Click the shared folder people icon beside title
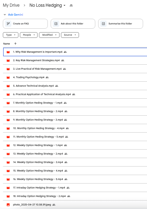 71,5
